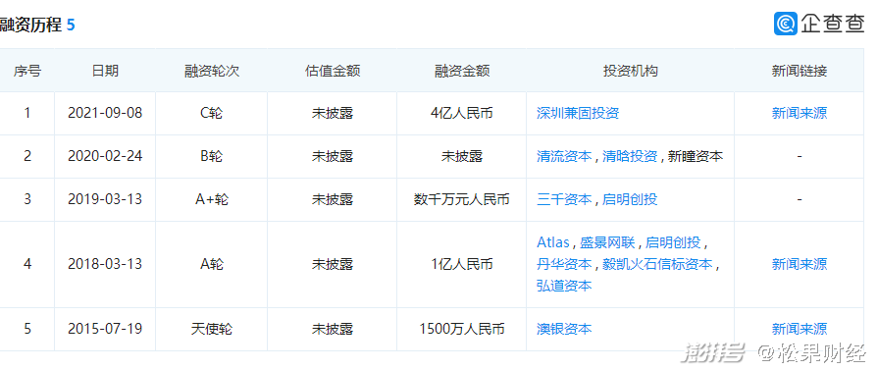The width and height of the screenshot is (878, 370).
Task: Click the 日期 column header
Action: [105, 71]
